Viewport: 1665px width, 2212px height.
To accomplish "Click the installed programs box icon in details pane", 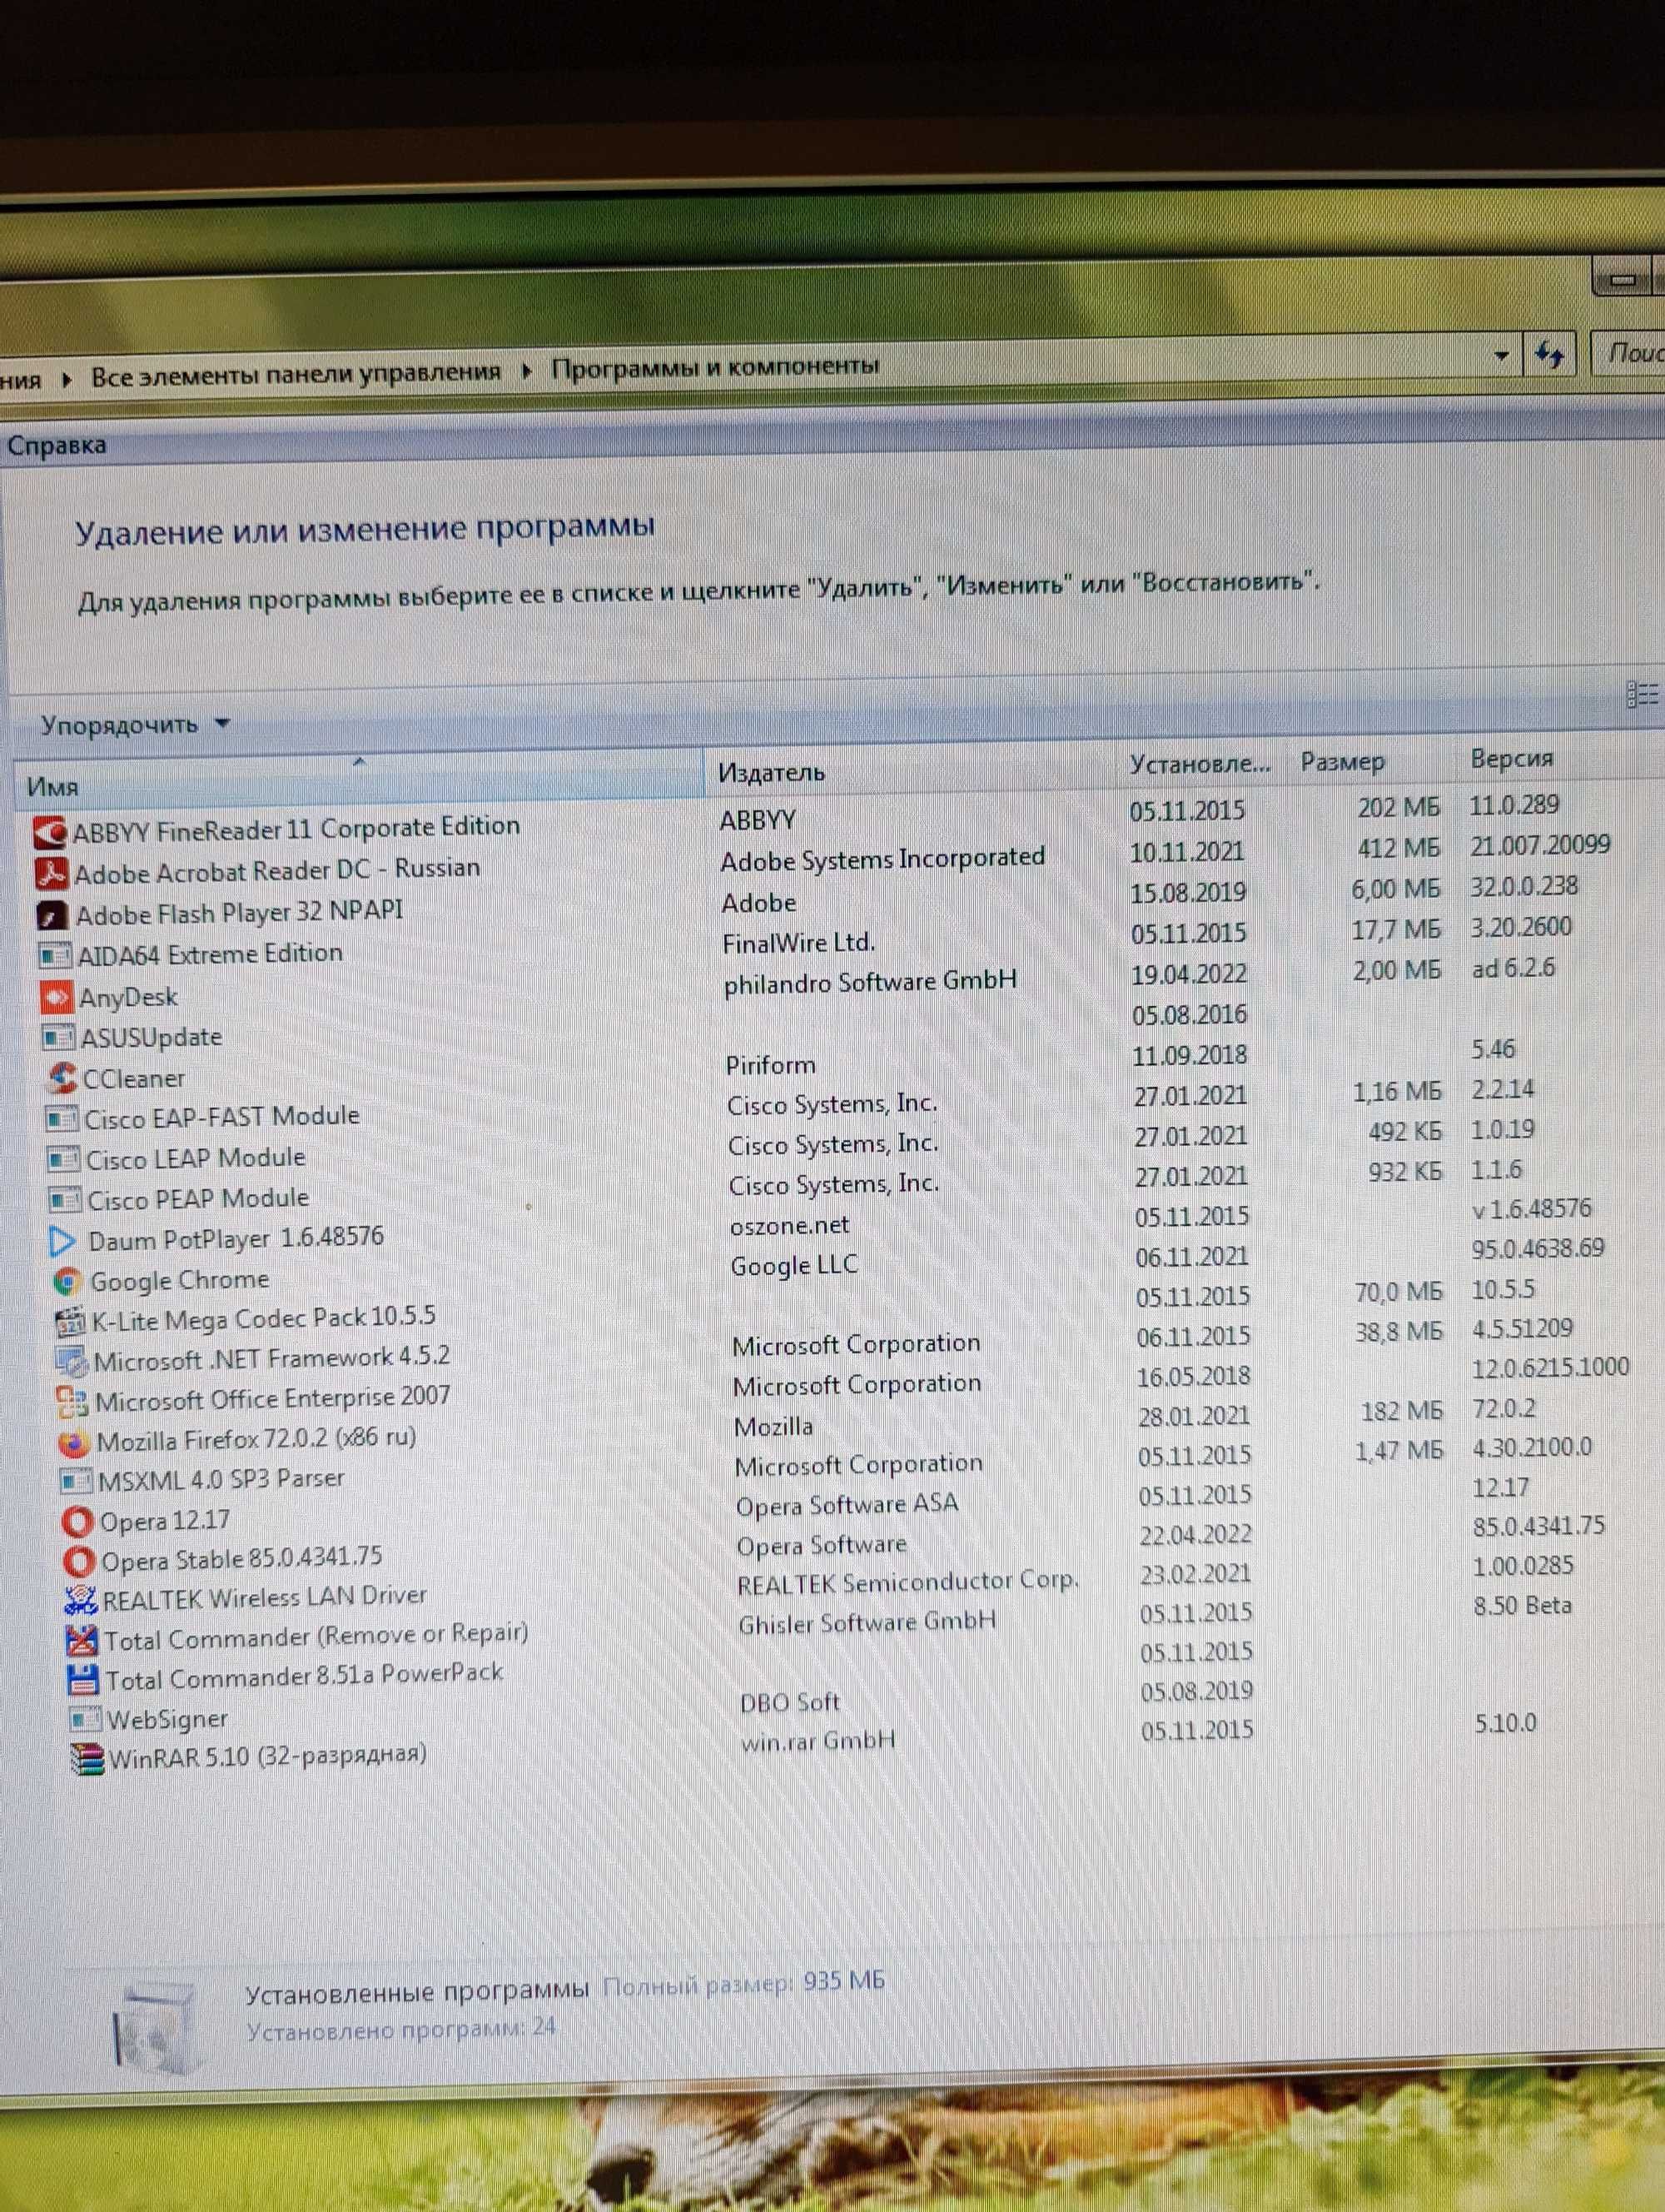I will pos(155,2029).
